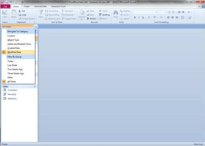
Task: Collapse navigation pane with shutter bar button
Action: 36,27
